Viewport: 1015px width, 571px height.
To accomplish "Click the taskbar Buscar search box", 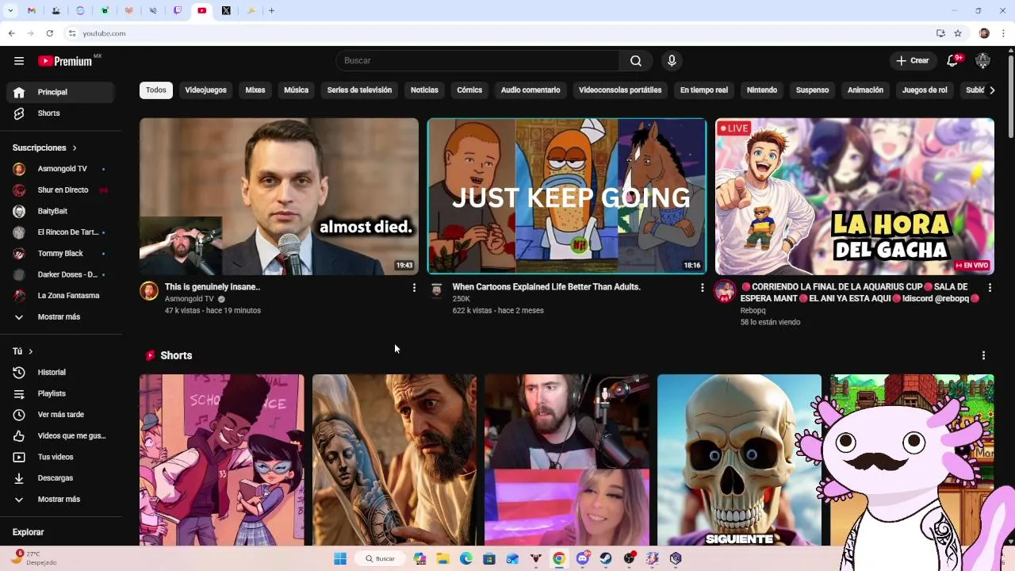I will click(380, 559).
